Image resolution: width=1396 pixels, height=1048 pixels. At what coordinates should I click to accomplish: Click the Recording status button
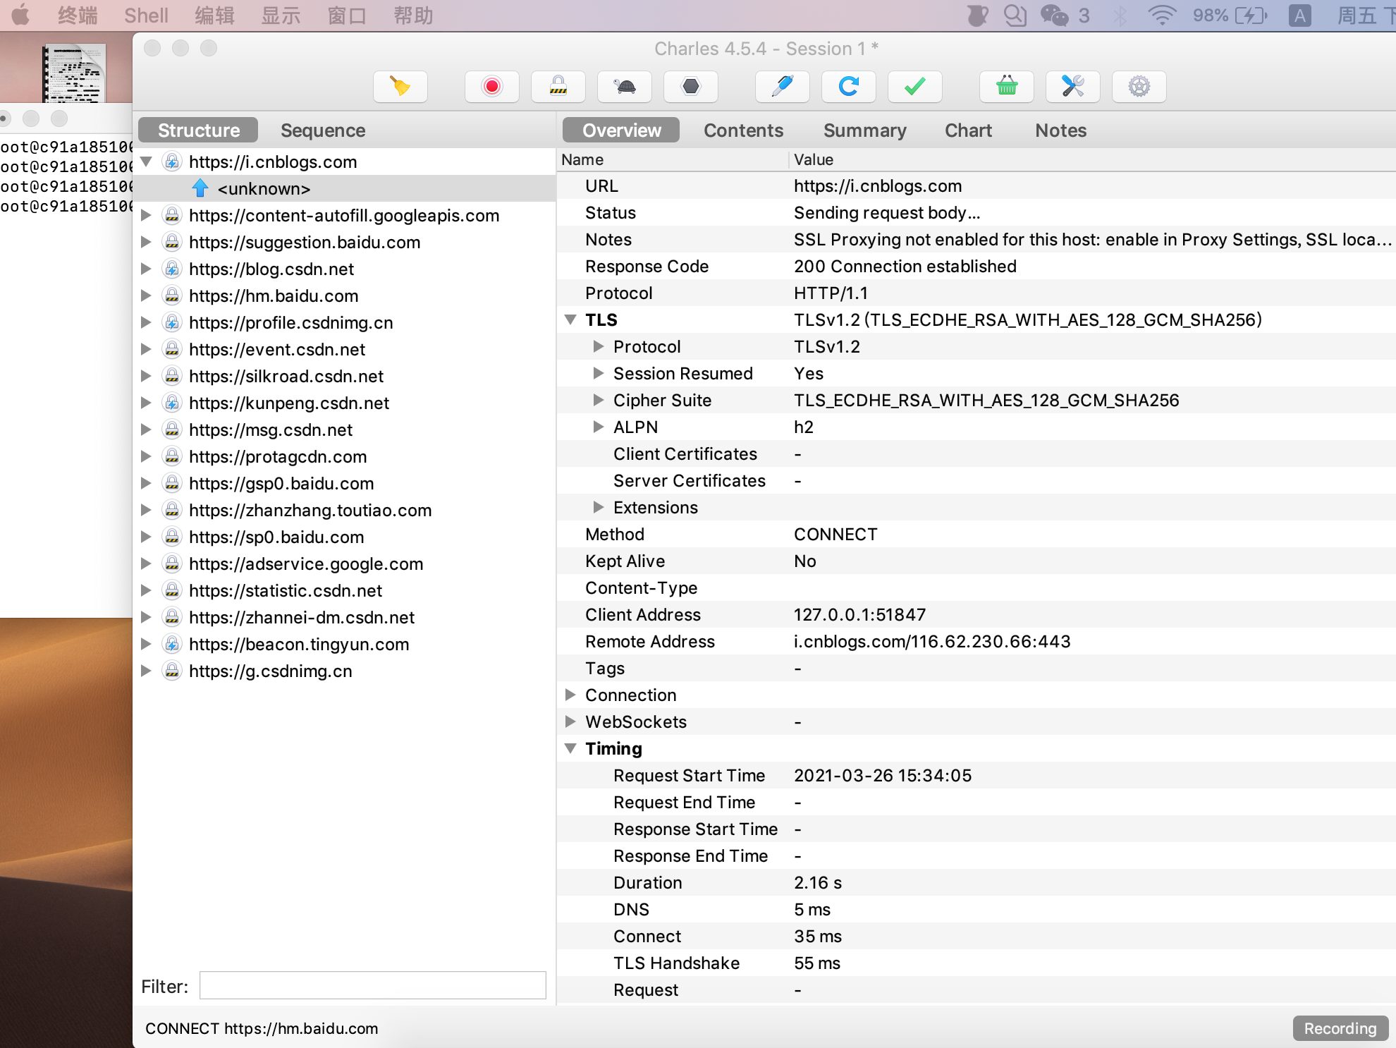[1339, 1028]
